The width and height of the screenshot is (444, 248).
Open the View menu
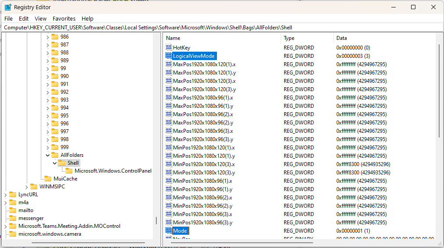40,19
